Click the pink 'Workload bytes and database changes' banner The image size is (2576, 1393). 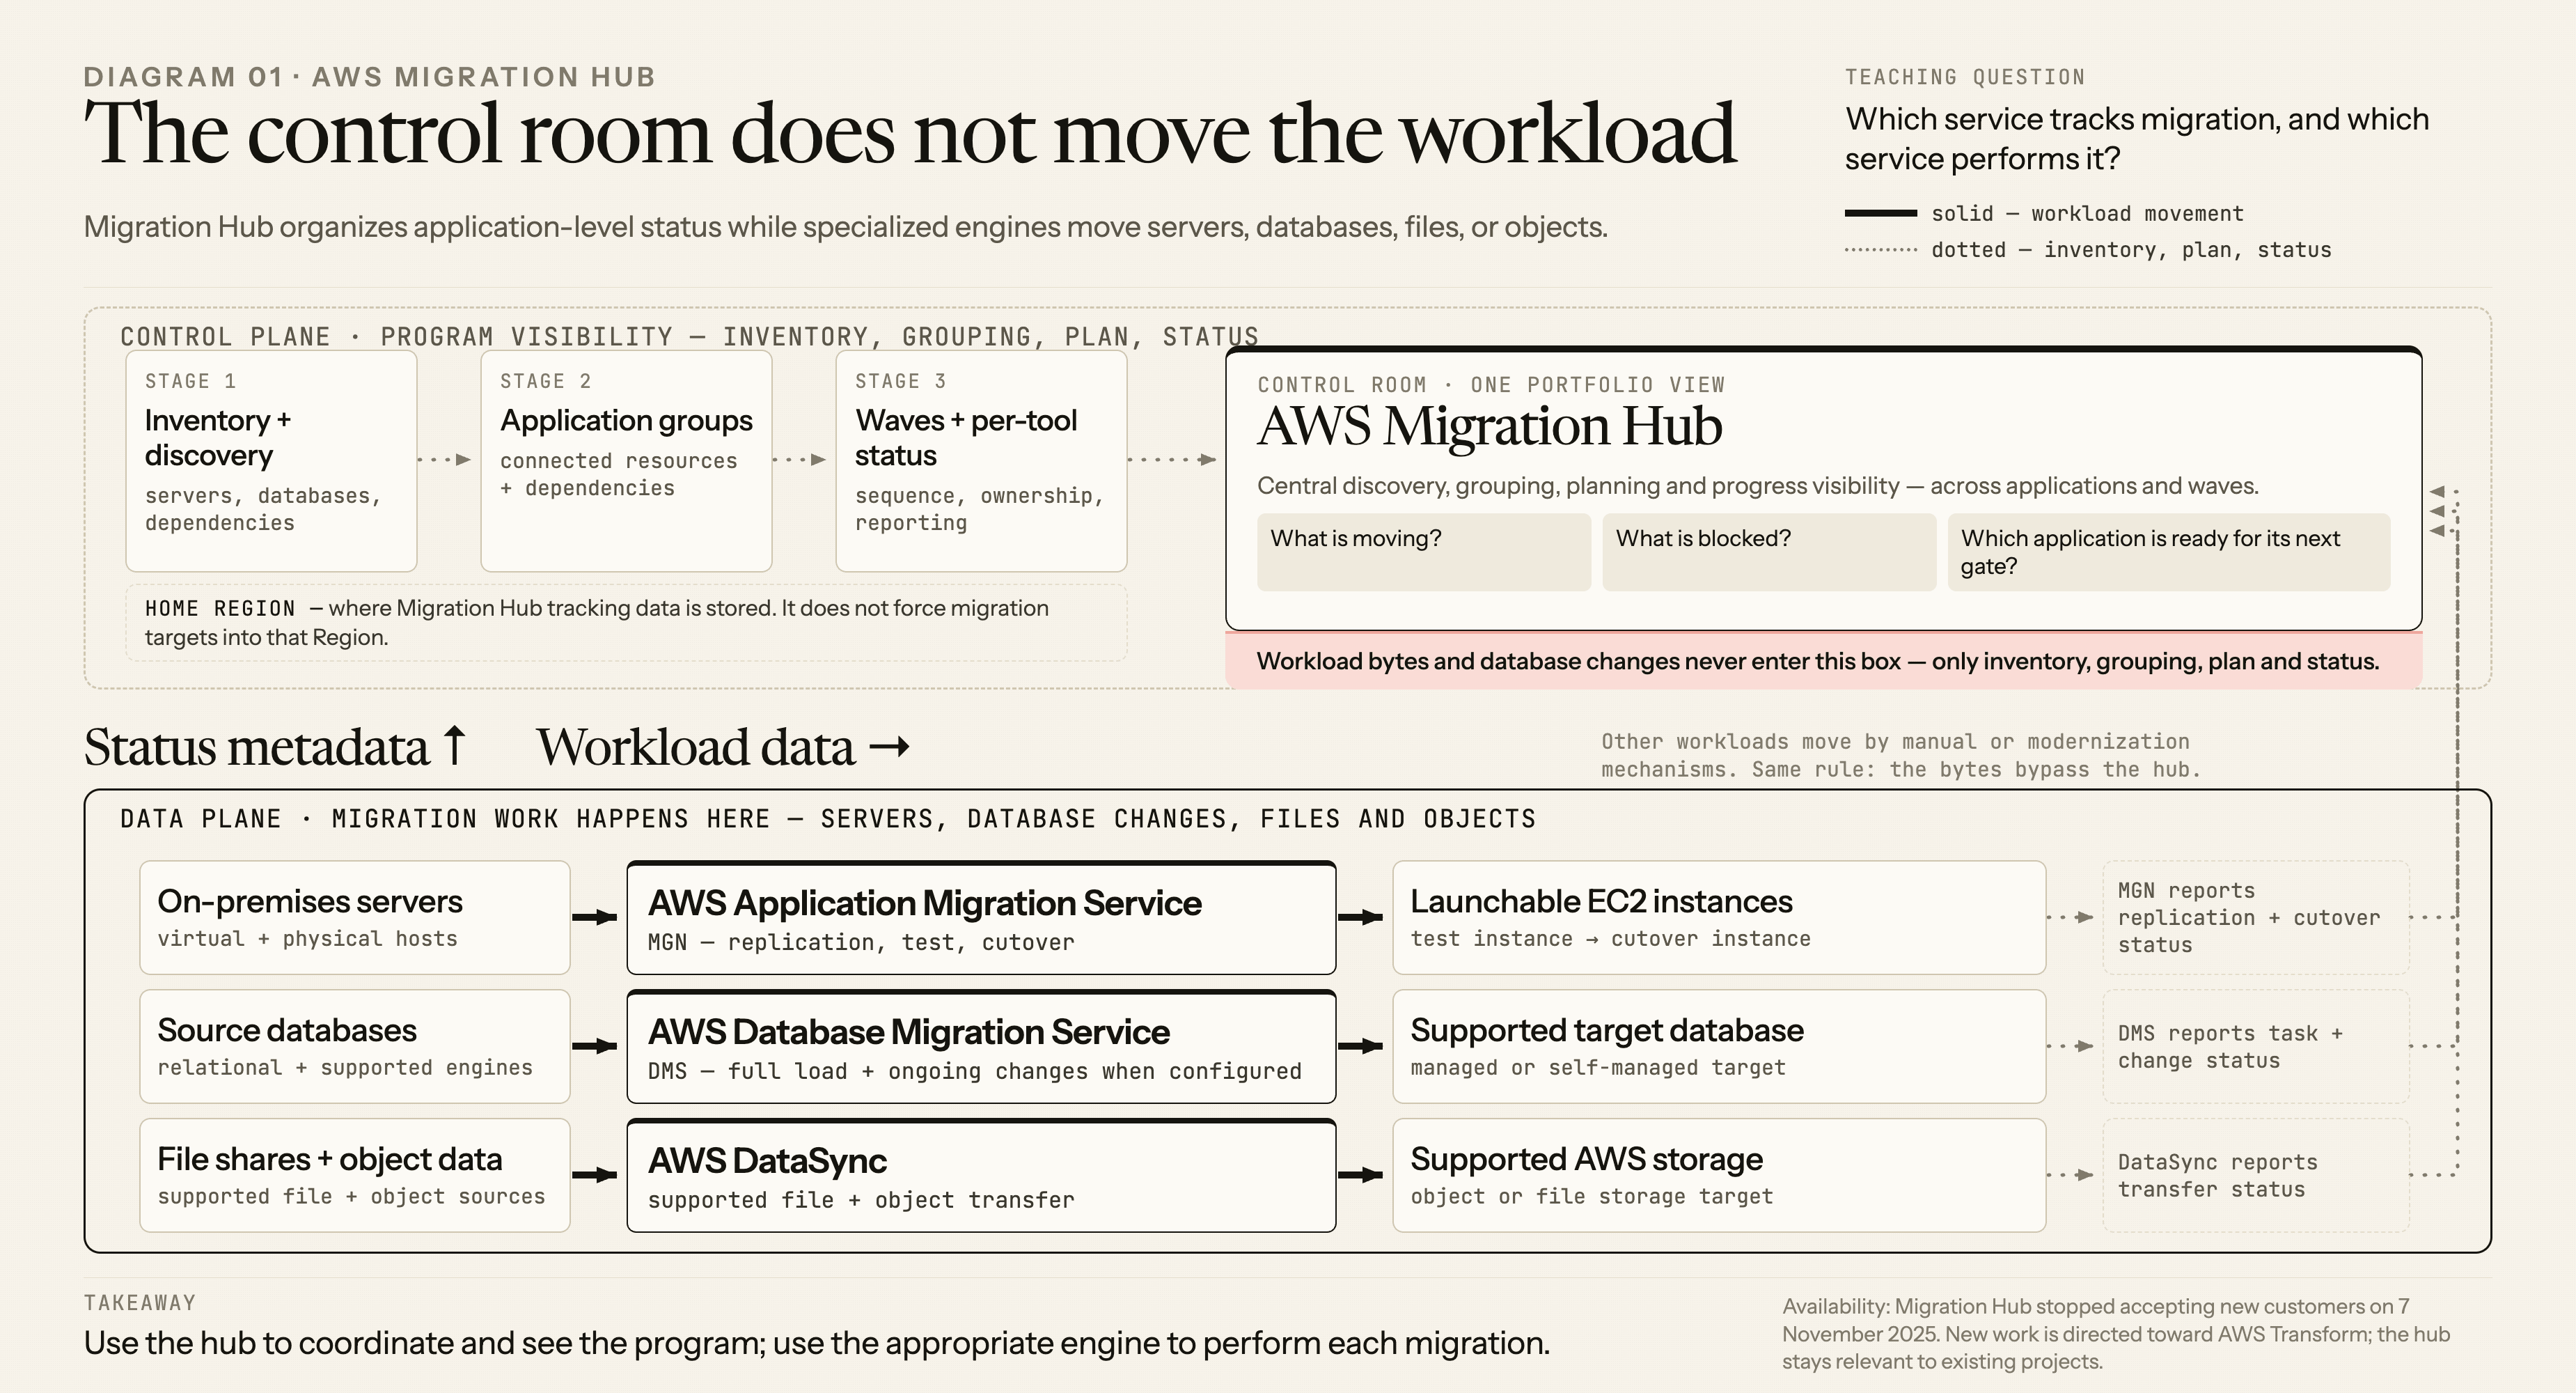1823,660
